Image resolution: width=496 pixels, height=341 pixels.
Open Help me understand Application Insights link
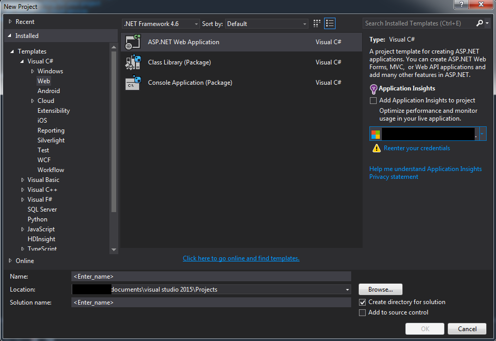pos(426,169)
